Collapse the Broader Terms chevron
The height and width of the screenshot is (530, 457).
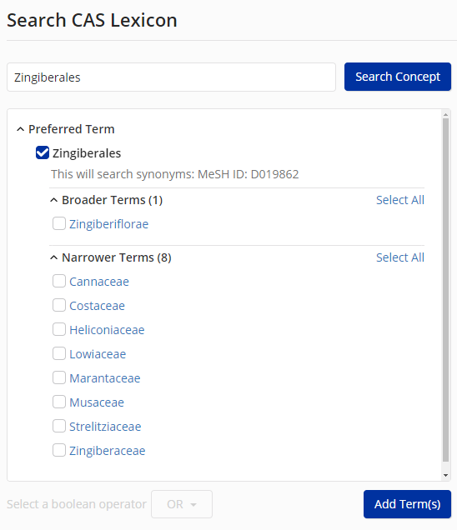[x=53, y=200]
